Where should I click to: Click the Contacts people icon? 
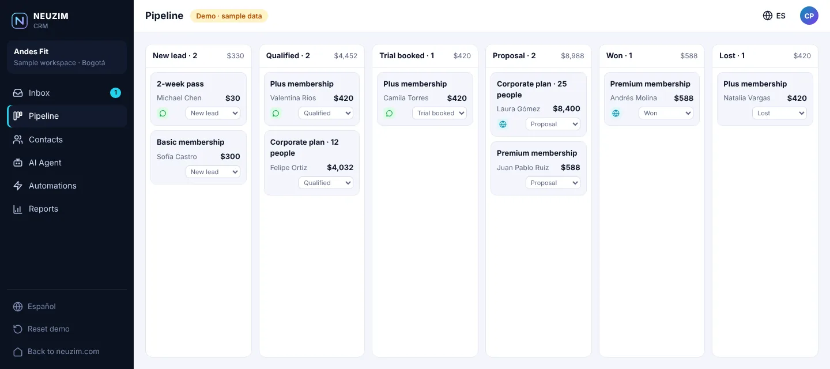point(18,140)
